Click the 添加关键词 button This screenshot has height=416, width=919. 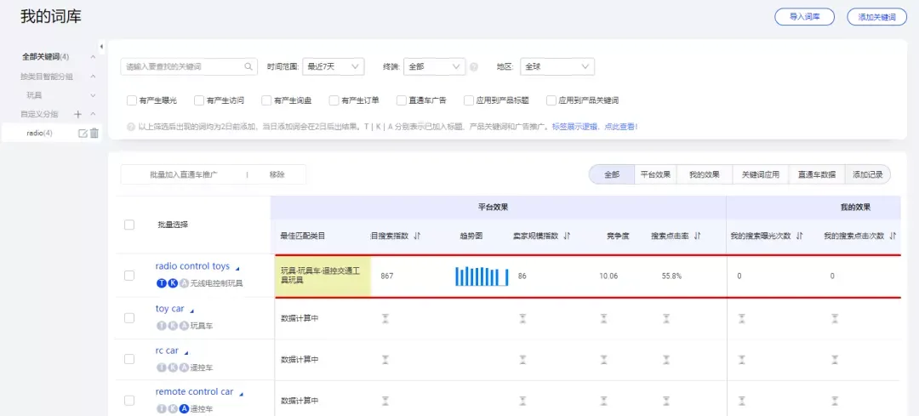coord(876,17)
